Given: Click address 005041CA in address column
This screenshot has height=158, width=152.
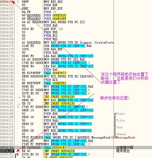Looking at the screenshot, I should click(7, 137).
